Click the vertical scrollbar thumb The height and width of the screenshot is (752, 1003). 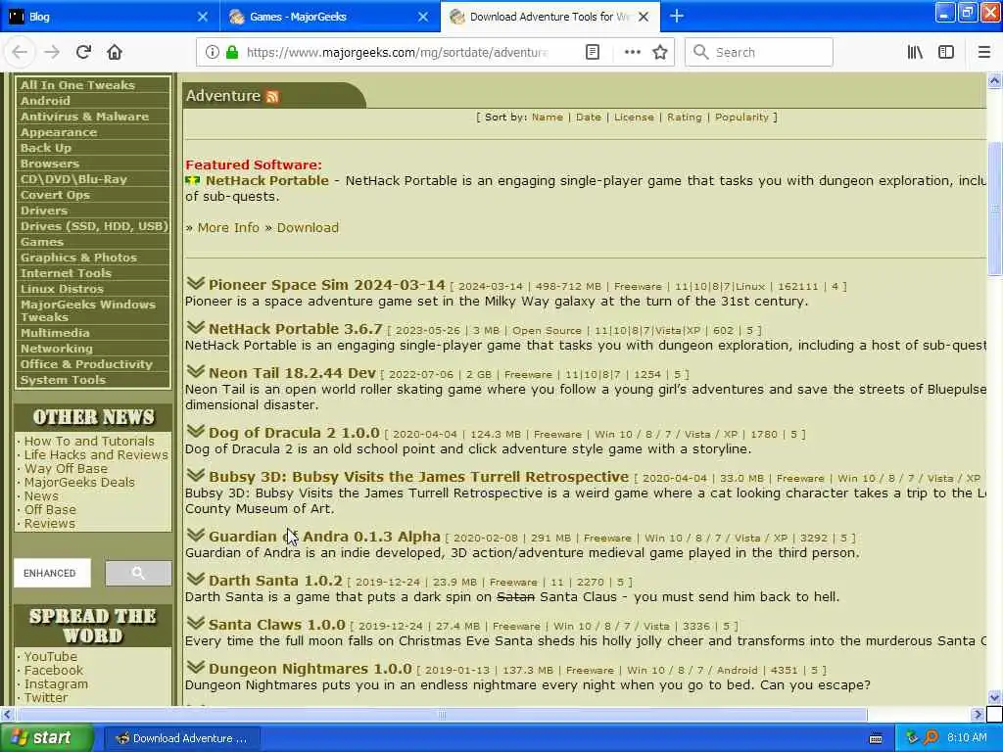coord(994,208)
